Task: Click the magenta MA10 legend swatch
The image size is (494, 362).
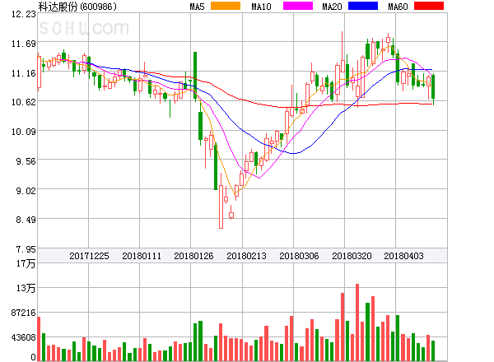Action: pyautogui.click(x=298, y=6)
